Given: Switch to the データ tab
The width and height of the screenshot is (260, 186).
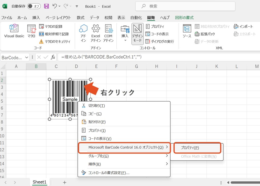Looking at the screenshot, I should (94, 18).
